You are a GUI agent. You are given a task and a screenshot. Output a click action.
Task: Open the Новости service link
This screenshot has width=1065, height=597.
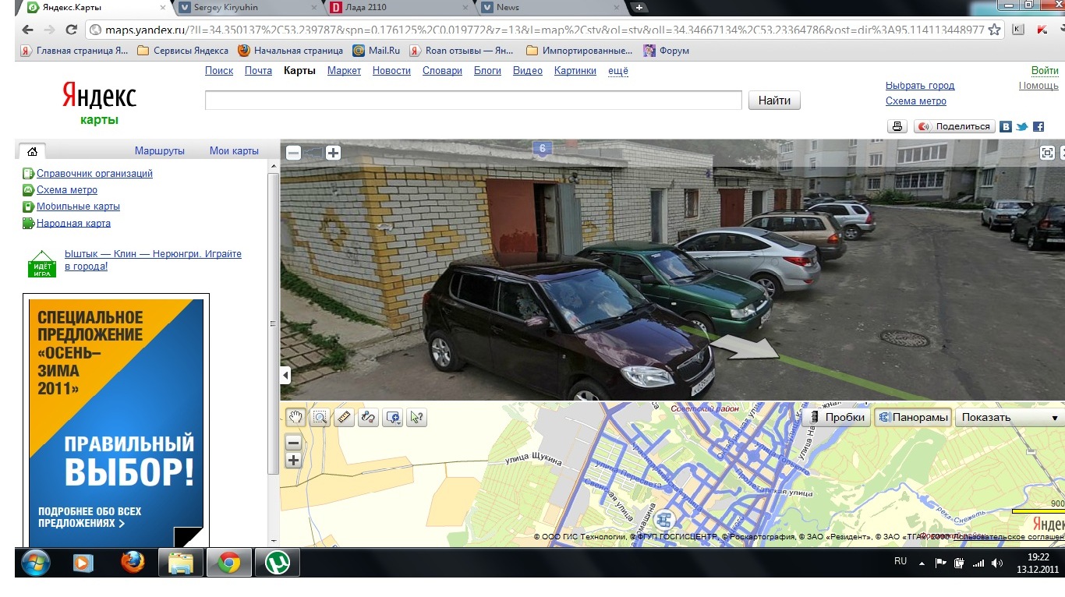tap(391, 70)
